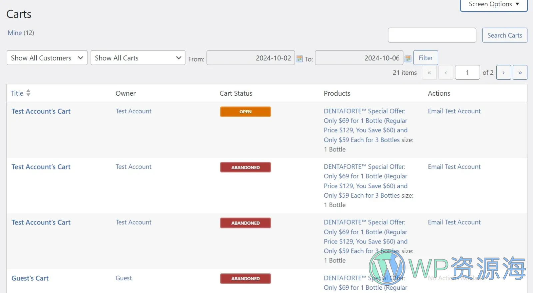Click the Actions column header
The height and width of the screenshot is (293, 533).
tap(439, 93)
